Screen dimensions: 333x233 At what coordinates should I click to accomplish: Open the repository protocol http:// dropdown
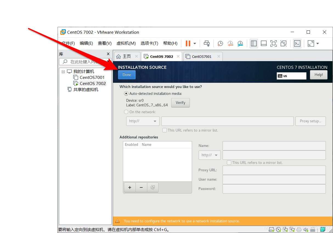[210, 155]
